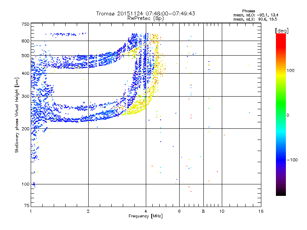Click the y-axis label '300'

26,97
